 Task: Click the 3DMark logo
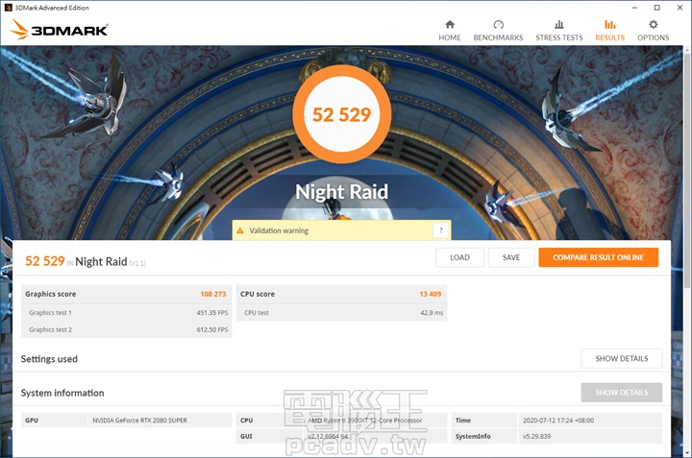tap(60, 30)
